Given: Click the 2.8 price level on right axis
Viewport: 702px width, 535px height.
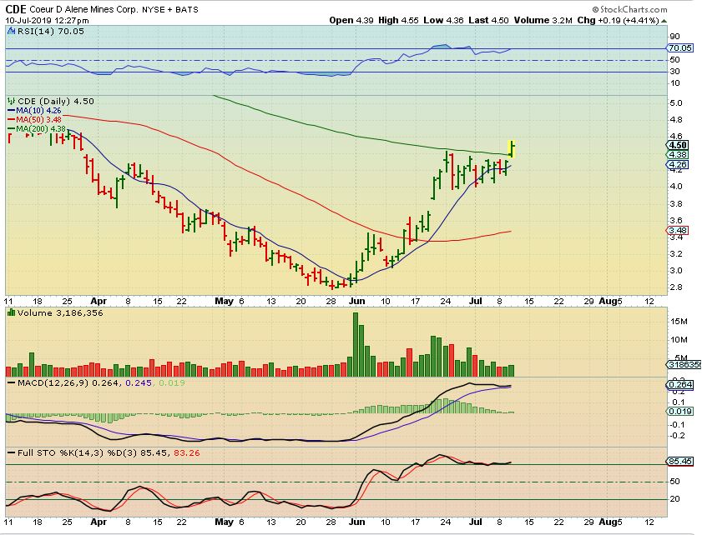Looking at the screenshot, I should click(x=676, y=287).
